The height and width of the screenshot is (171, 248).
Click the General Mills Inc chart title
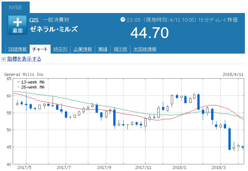point(24,75)
